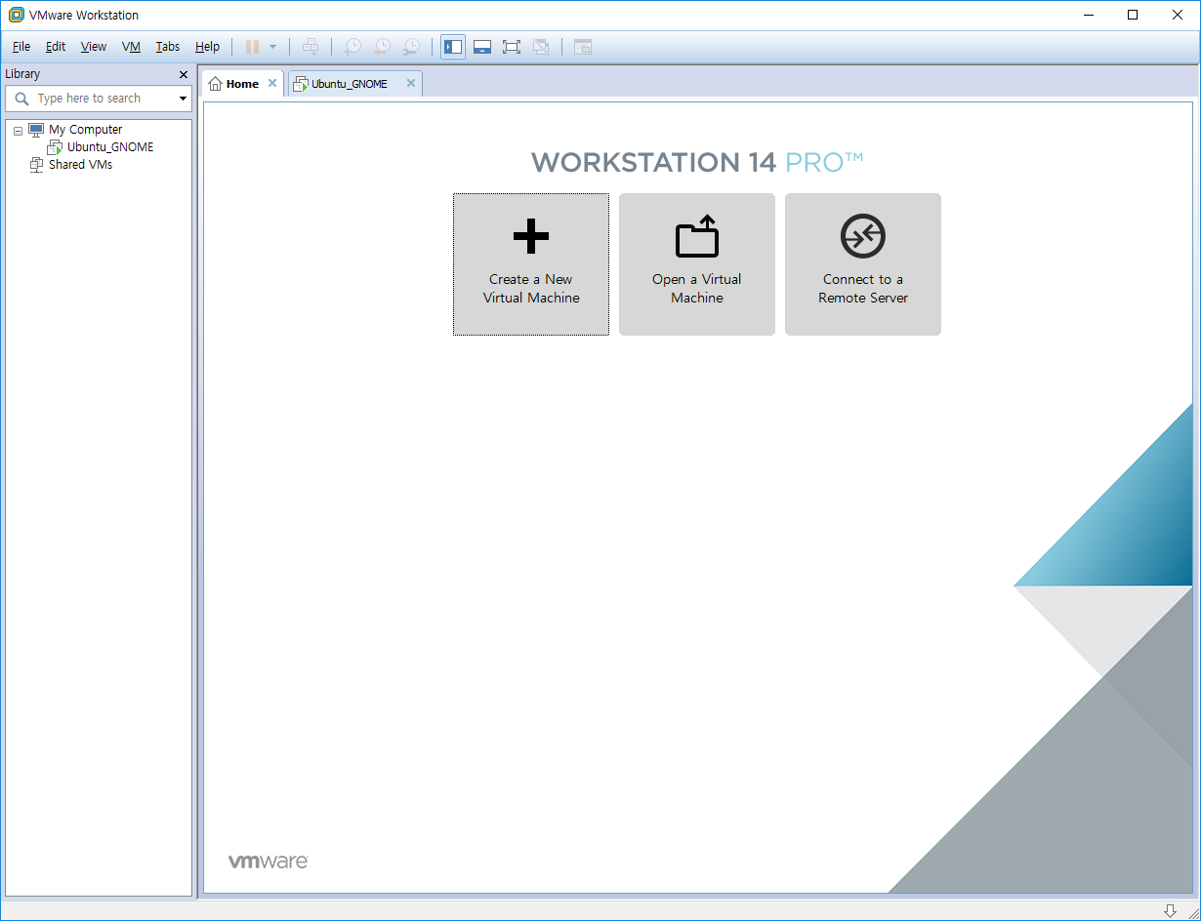Click the Send Ctrl+Alt+Del toolbar icon
Viewport: 1201px width, 921px height.
click(x=311, y=47)
